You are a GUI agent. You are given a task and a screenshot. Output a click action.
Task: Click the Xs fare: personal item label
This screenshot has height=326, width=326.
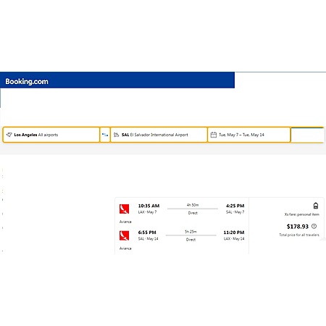click(x=302, y=214)
